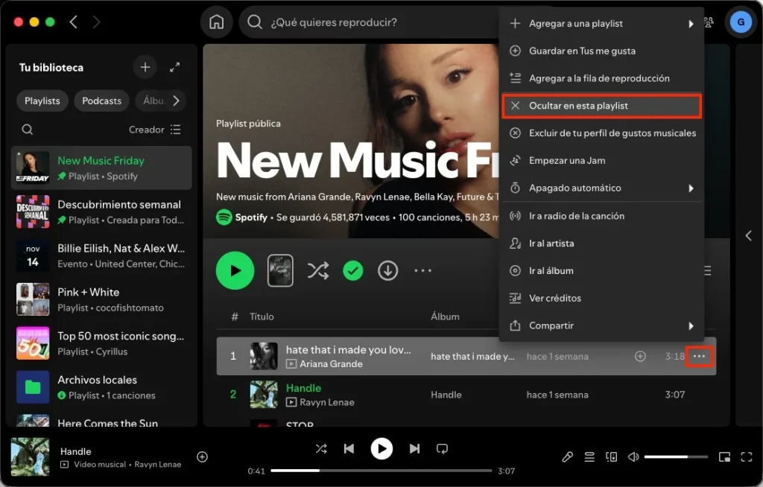Connect to a device icon

pos(611,456)
